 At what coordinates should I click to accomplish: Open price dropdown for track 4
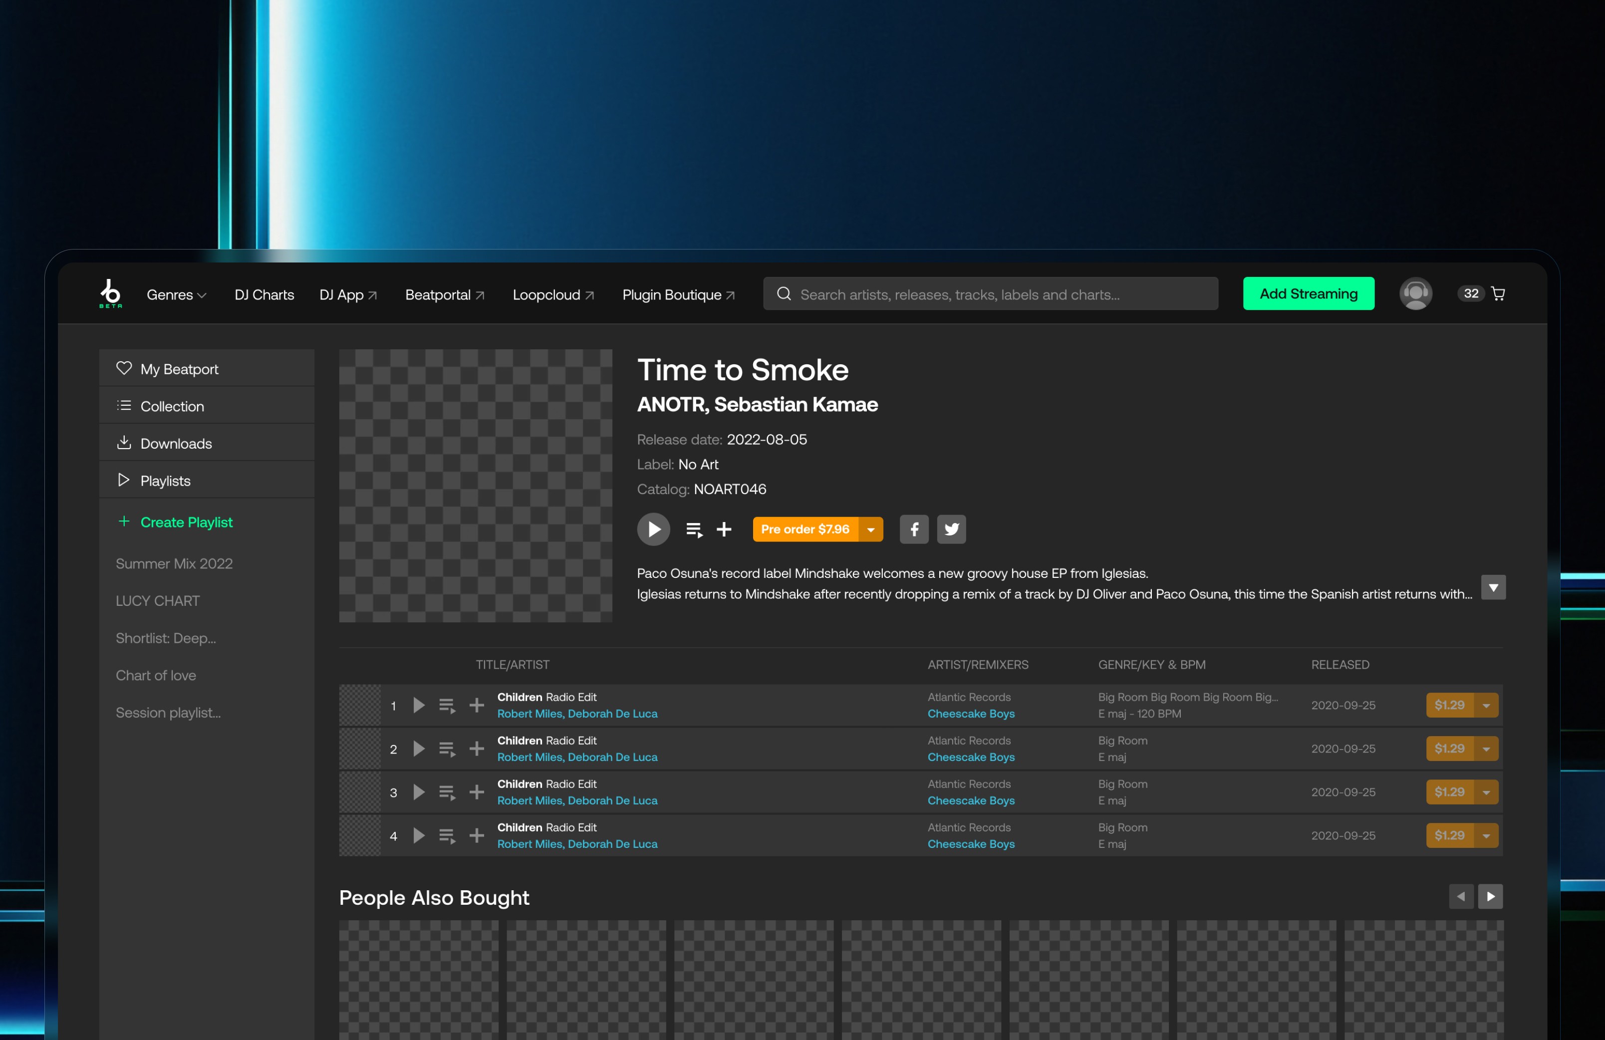[1486, 835]
